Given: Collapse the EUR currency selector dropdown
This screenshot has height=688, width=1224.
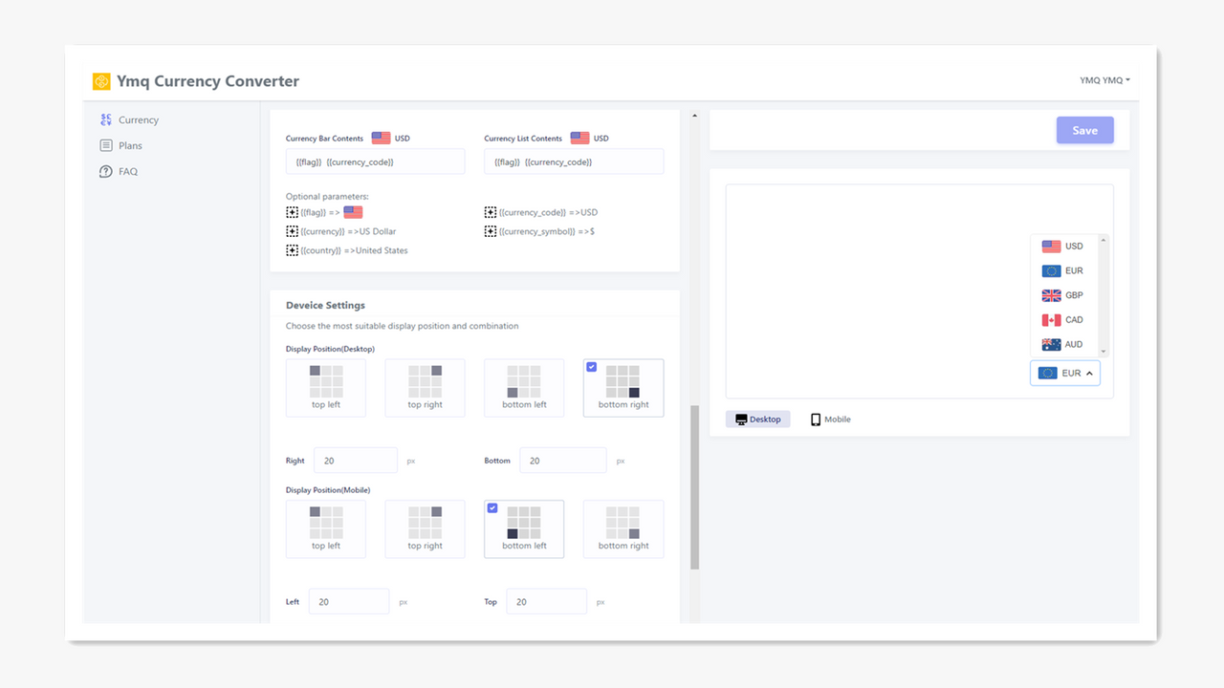Looking at the screenshot, I should 1065,373.
